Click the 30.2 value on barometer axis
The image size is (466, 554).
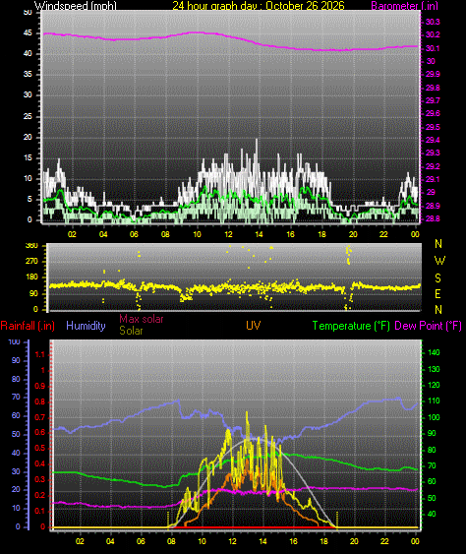click(433, 34)
